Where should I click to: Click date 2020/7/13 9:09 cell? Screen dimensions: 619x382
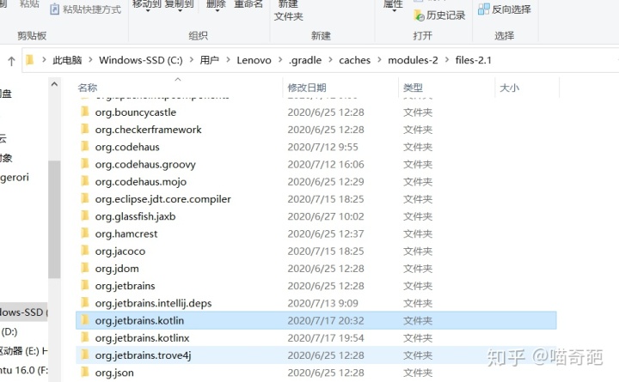[x=322, y=303]
